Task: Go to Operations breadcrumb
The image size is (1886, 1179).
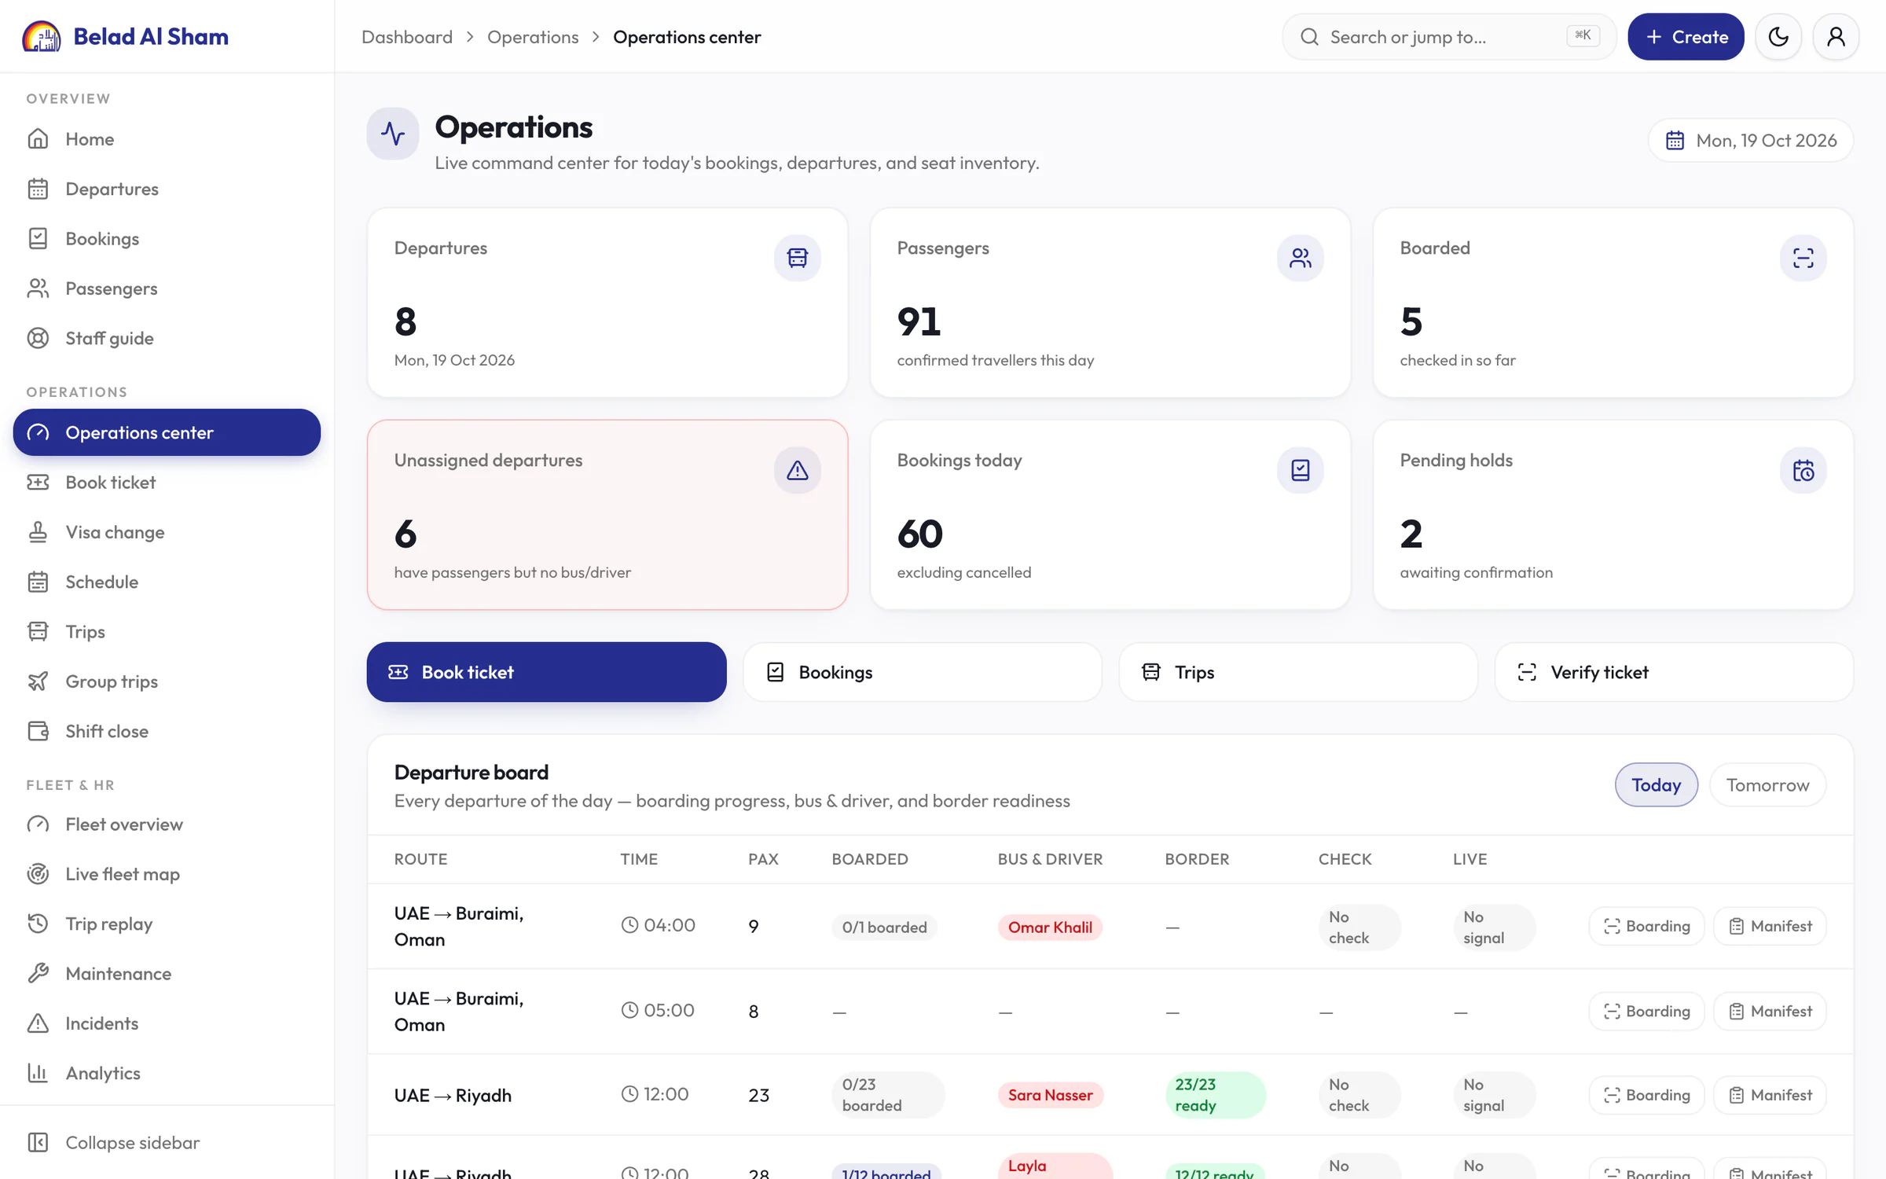Action: [x=533, y=37]
